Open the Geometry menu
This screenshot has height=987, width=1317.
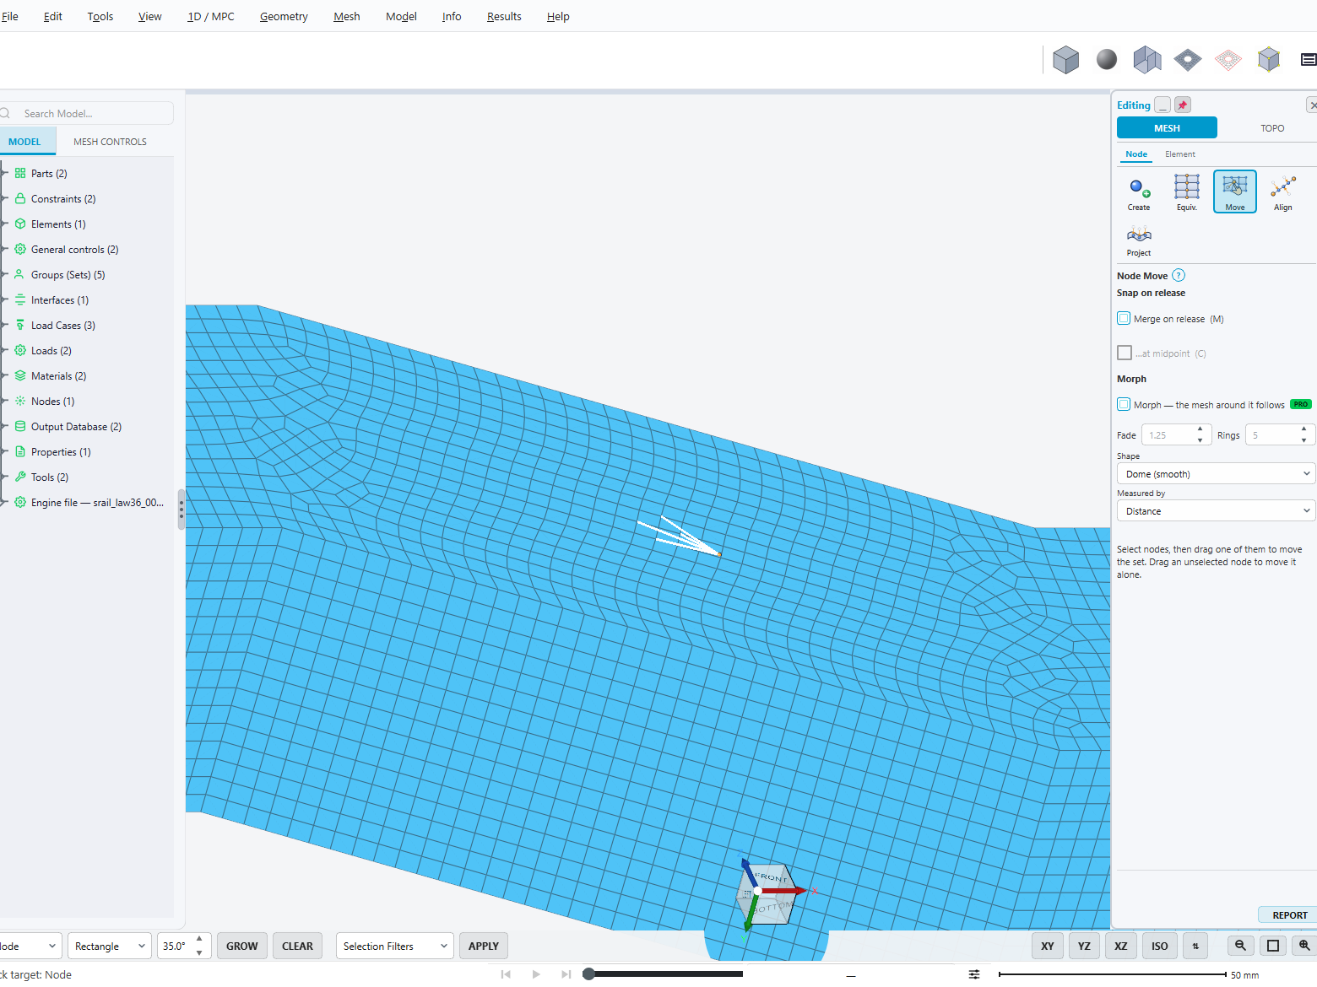coord(284,16)
